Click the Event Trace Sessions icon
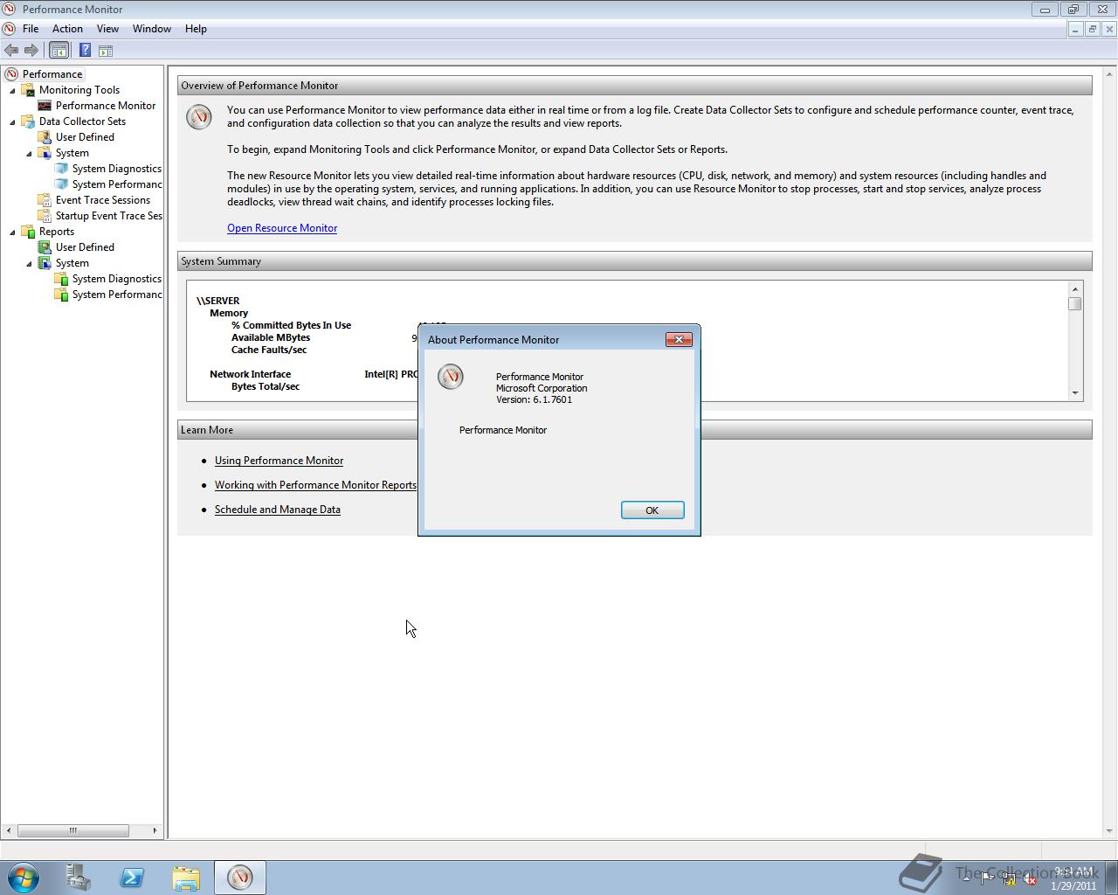The width and height of the screenshot is (1118, 895). [x=45, y=200]
